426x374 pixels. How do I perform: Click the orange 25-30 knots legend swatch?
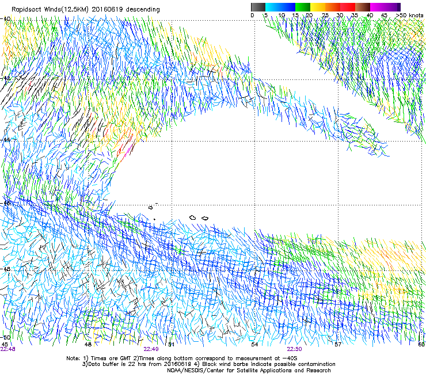(333, 7)
